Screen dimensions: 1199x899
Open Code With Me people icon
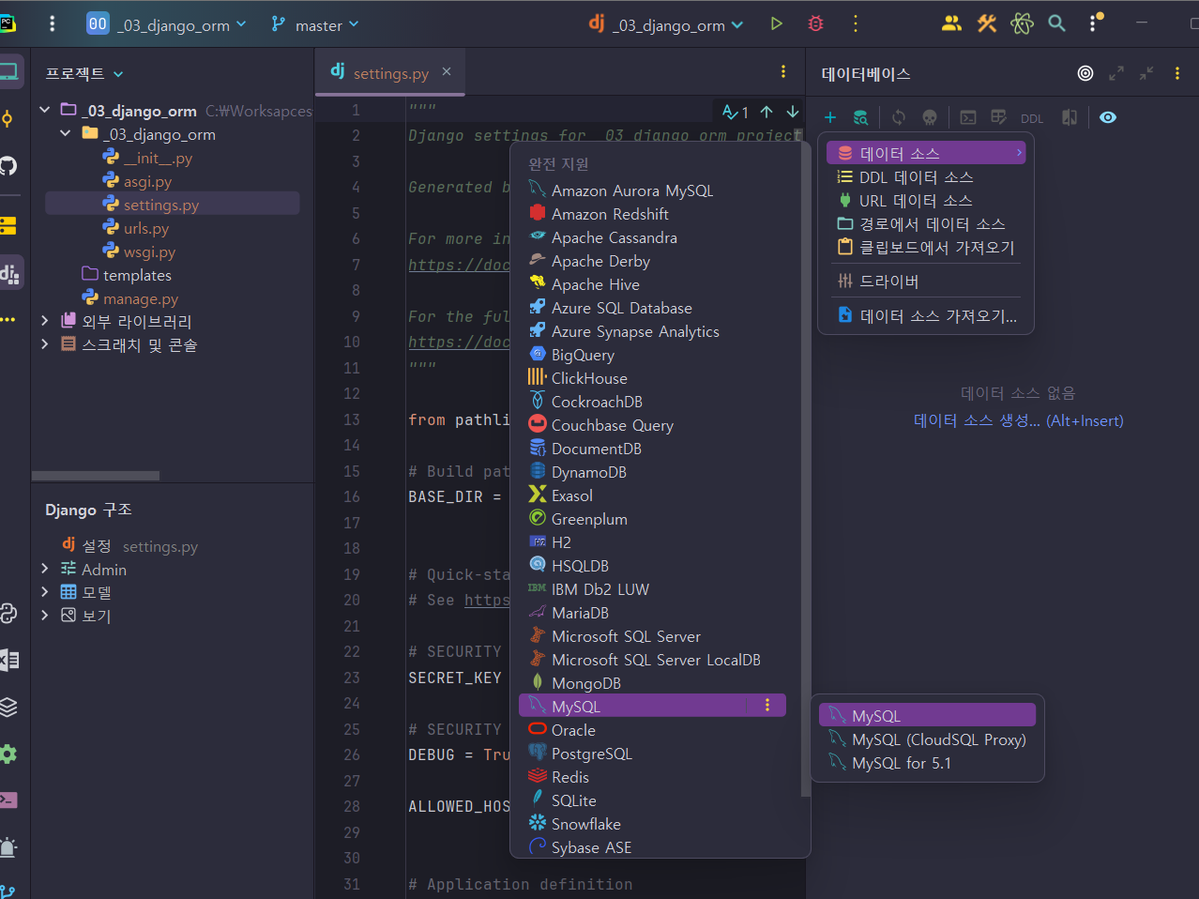click(951, 24)
